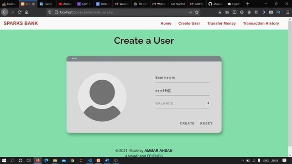Screen dimensions: 292x164
Task: Switch to Firefox in the taskbar
Action: [38, 160]
